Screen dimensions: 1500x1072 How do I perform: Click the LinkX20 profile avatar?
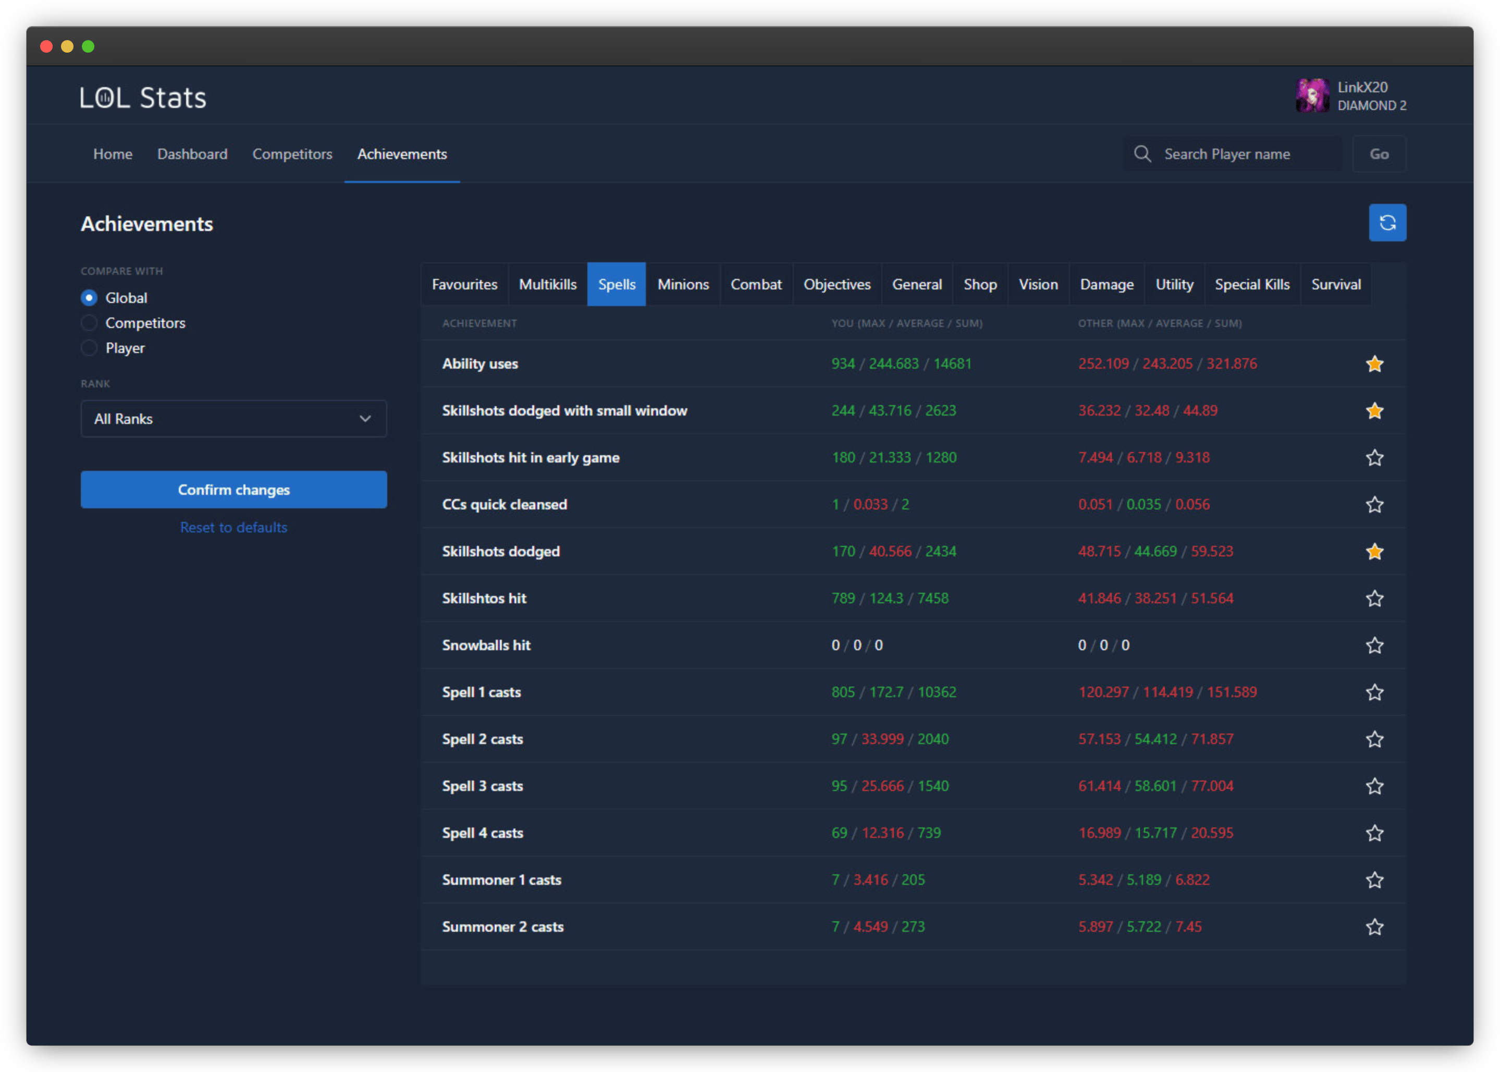1312,96
